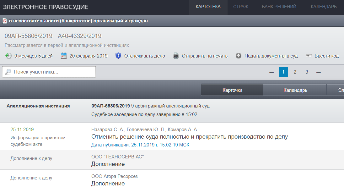This screenshot has width=344, height=187.
Task: Open the СТРАЖ tab
Action: pyautogui.click(x=241, y=7)
